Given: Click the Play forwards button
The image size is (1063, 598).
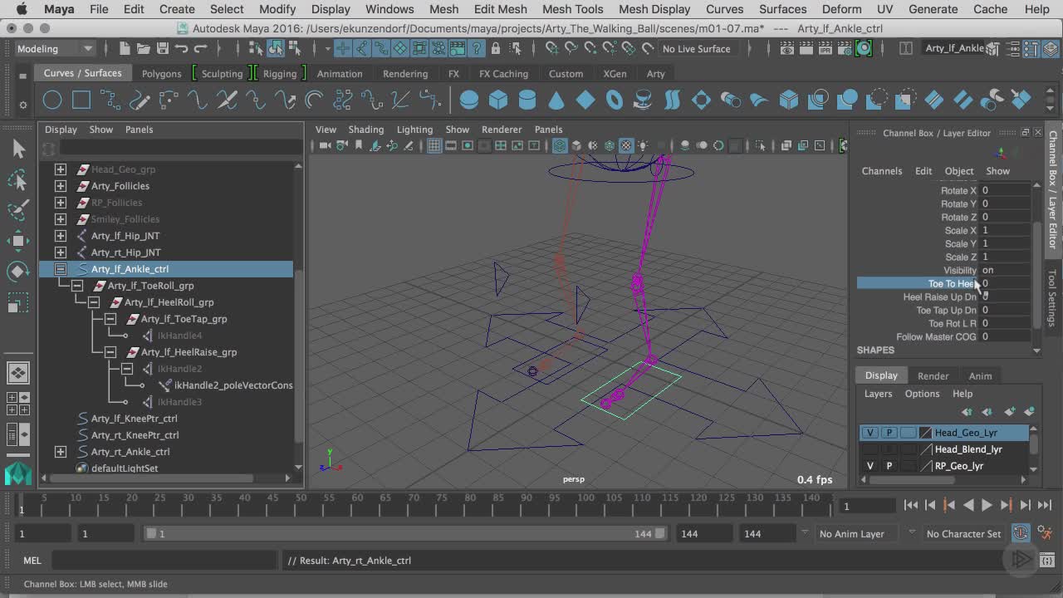Looking at the screenshot, I should (987, 504).
